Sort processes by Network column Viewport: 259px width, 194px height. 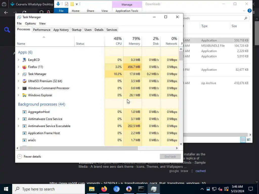pyautogui.click(x=170, y=41)
